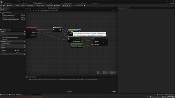Open My Blueprint view options gear
Viewport: 175px width, 98px height.
pos(25,32)
